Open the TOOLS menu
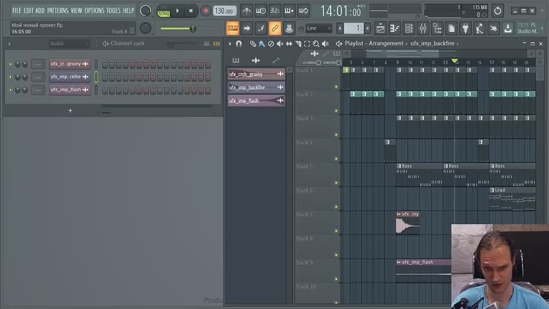This screenshot has width=549, height=309. [113, 10]
